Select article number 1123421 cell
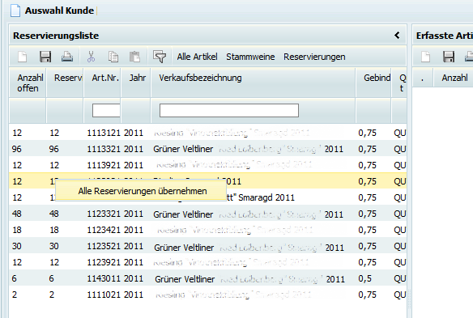 tap(104, 230)
